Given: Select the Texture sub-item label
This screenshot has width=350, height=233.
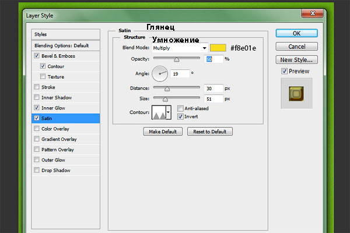Looking at the screenshot, I should pyautogui.click(x=56, y=77).
